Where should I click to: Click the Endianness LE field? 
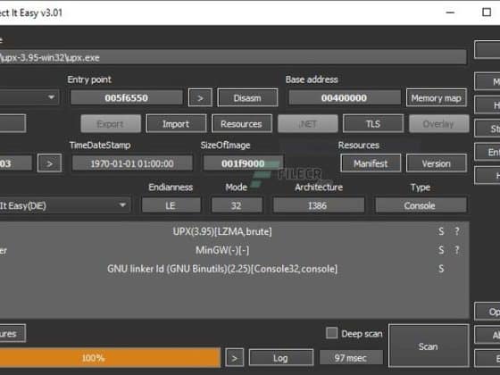[171, 205]
